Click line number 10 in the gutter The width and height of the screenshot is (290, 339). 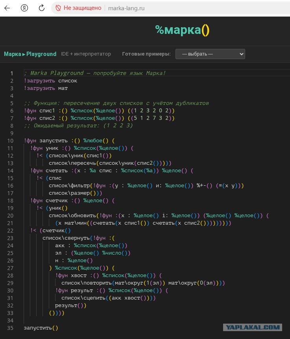(10, 141)
